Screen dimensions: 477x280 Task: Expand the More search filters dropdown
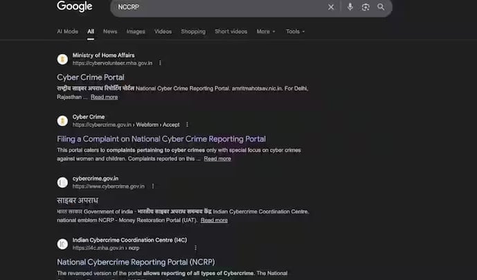[x=266, y=31]
